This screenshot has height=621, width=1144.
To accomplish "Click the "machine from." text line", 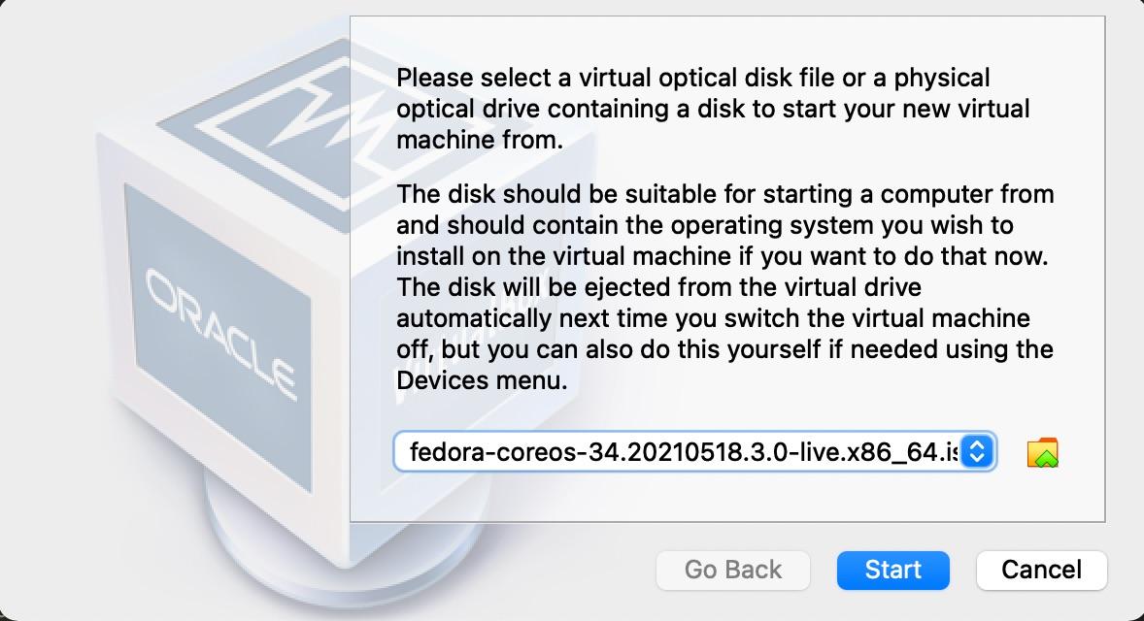I will [480, 140].
